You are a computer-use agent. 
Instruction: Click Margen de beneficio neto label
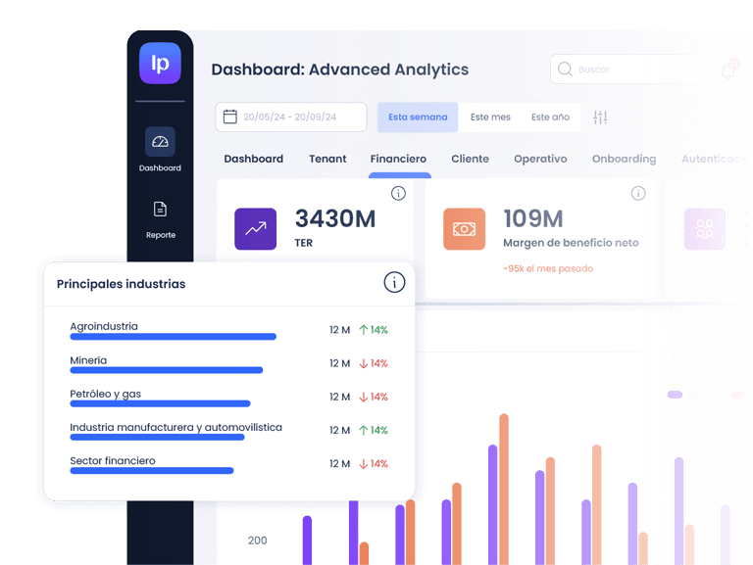(x=571, y=243)
